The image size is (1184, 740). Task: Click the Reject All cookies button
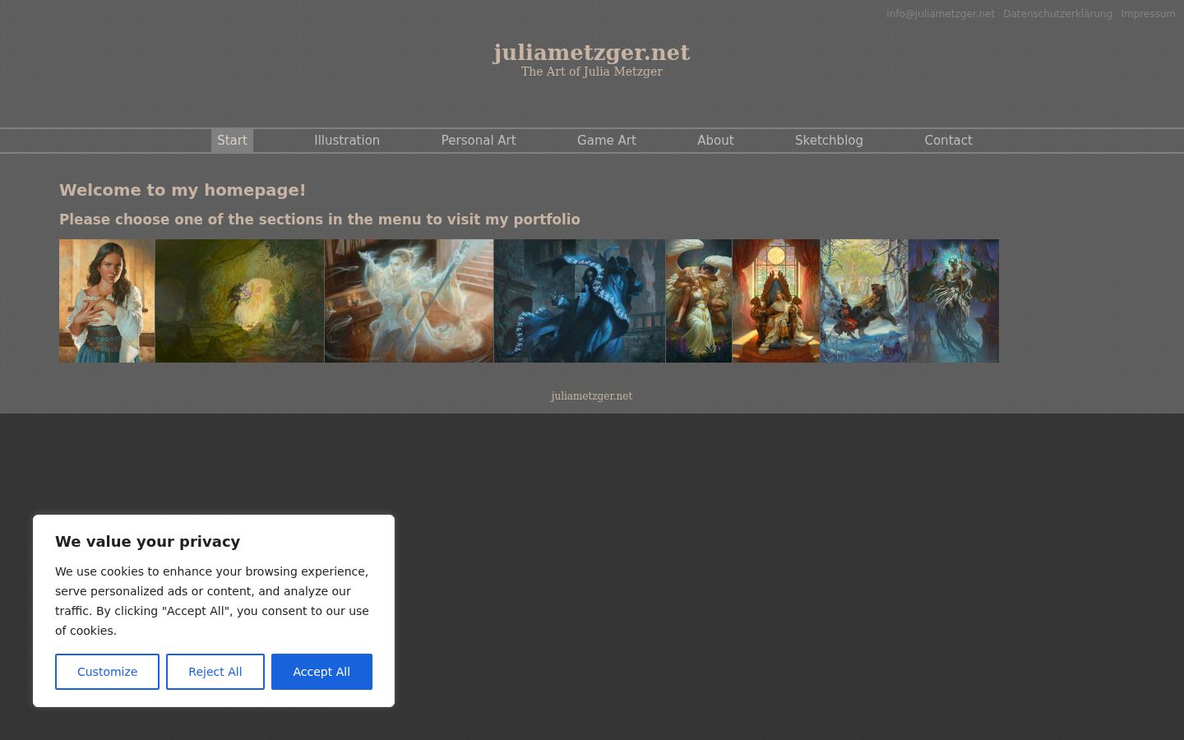point(215,672)
